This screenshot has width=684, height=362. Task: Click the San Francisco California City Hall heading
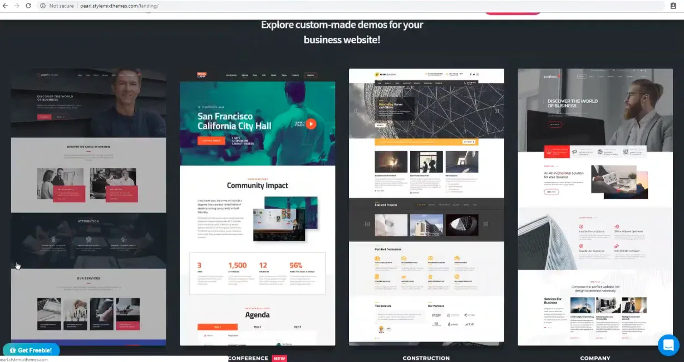pos(234,121)
